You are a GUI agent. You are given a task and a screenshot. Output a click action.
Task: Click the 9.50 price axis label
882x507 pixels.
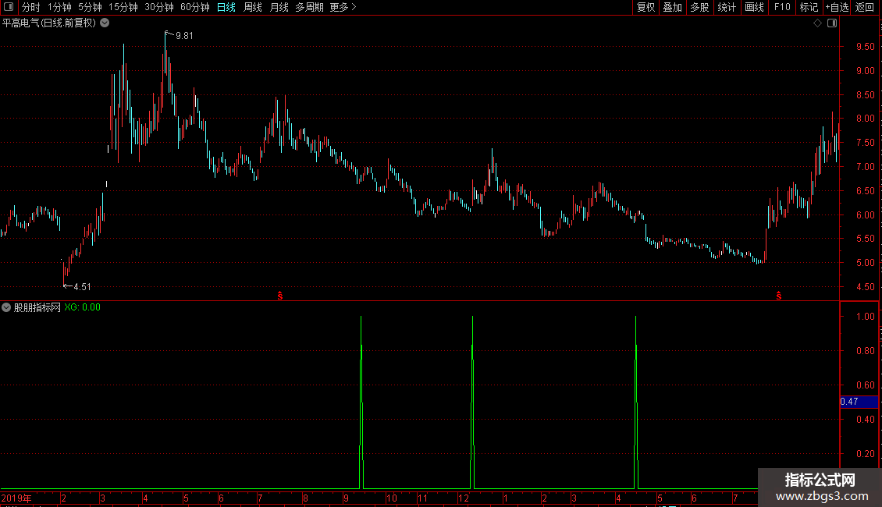click(x=865, y=47)
